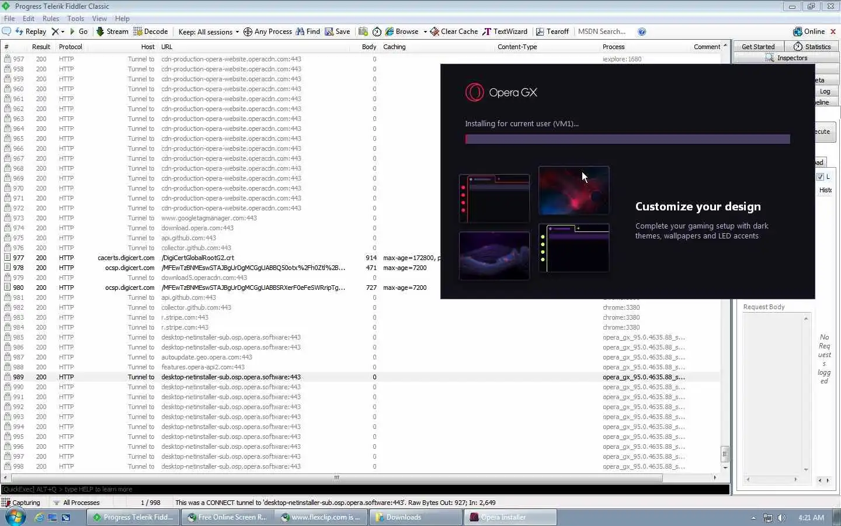Click the timer stopwatch toolbar icon
The height and width of the screenshot is (526, 841).
377,32
